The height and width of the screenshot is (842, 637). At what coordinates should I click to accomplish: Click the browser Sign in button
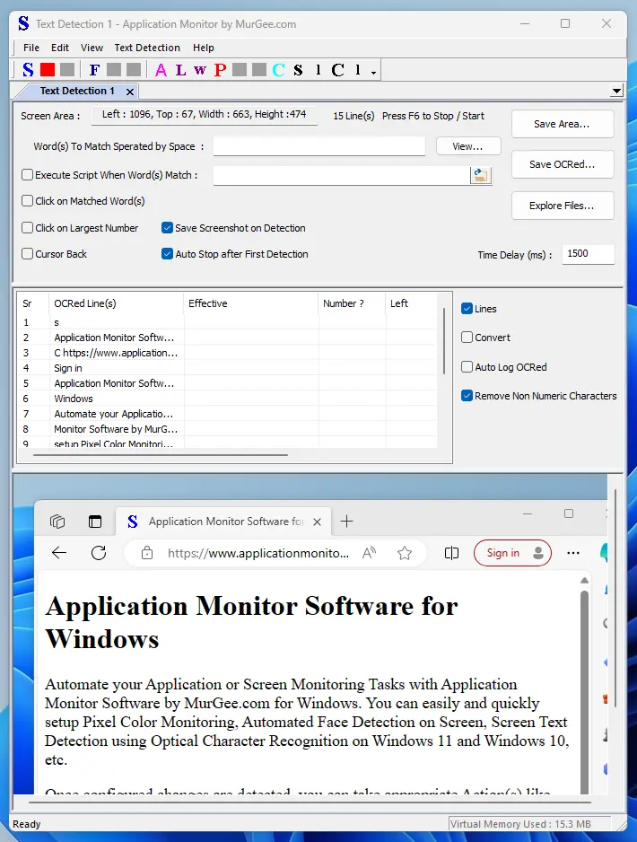[512, 553]
